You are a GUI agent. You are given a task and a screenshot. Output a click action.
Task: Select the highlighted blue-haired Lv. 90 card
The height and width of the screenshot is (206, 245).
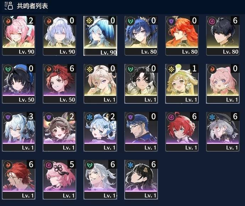100,36
